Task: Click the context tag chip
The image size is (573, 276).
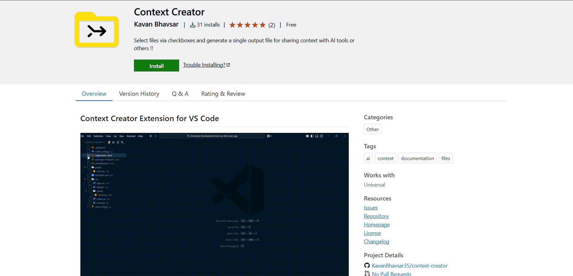Action: tap(386, 158)
